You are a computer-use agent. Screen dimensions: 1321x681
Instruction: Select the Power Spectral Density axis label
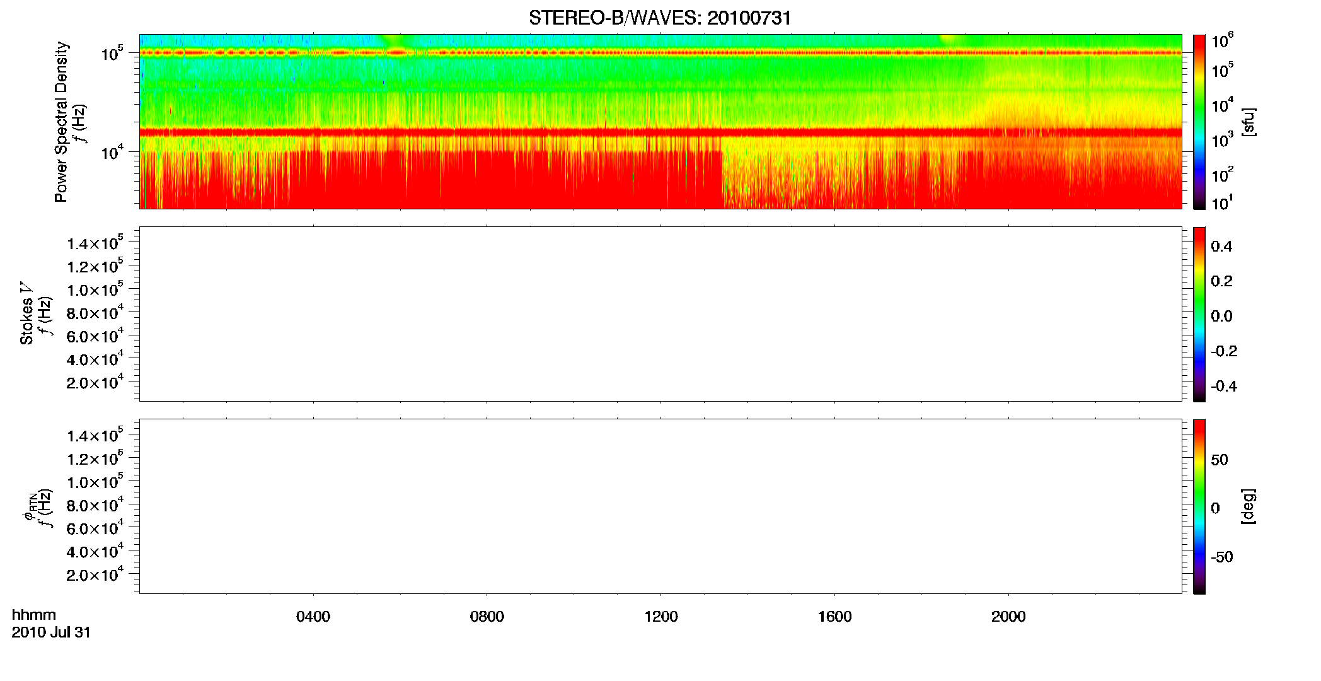tap(61, 122)
